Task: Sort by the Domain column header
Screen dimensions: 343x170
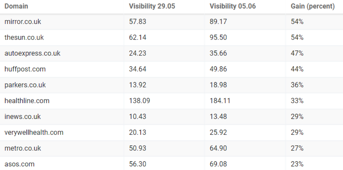Action: 16,6
